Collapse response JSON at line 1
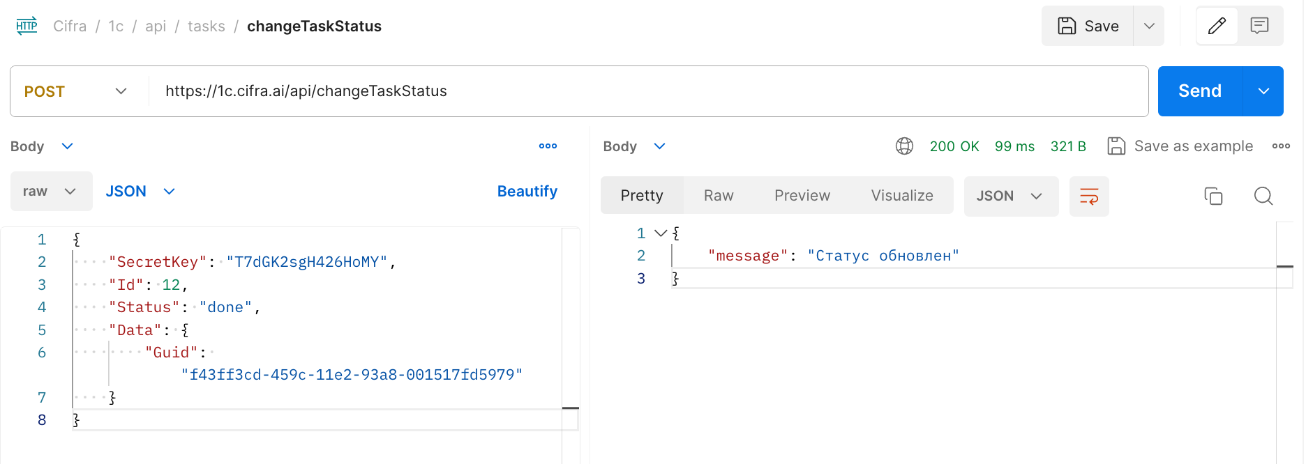This screenshot has height=464, width=1306. (x=660, y=233)
